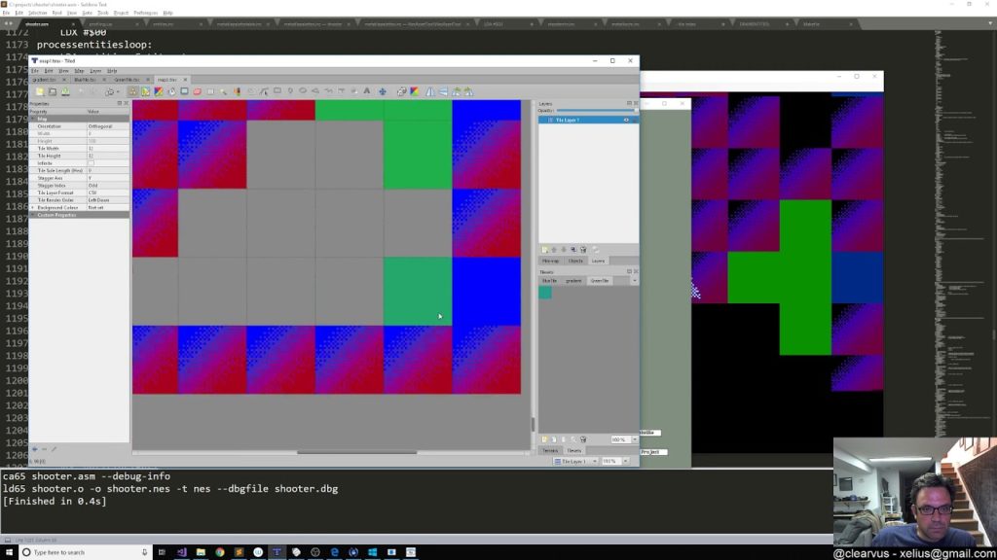997x560 pixels.
Task: Select the Magic Wand tool
Action: pyautogui.click(x=223, y=91)
